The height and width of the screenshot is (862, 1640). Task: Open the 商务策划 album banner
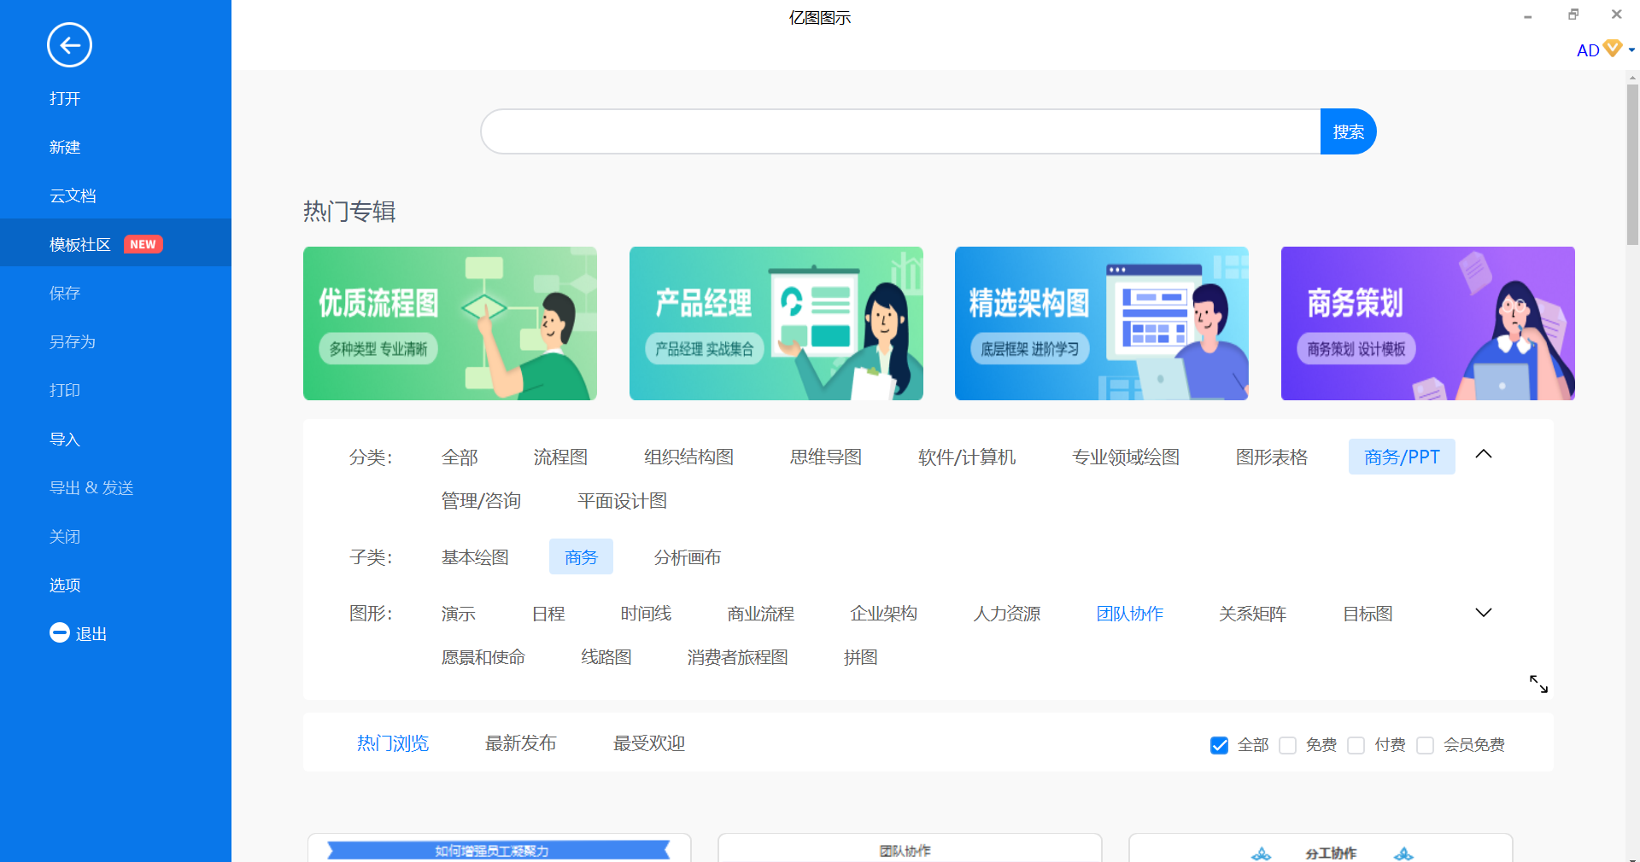[x=1428, y=323]
